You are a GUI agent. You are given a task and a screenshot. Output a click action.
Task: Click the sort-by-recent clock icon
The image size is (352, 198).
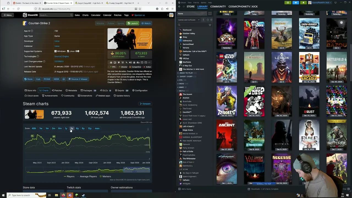[x=208, y=20]
